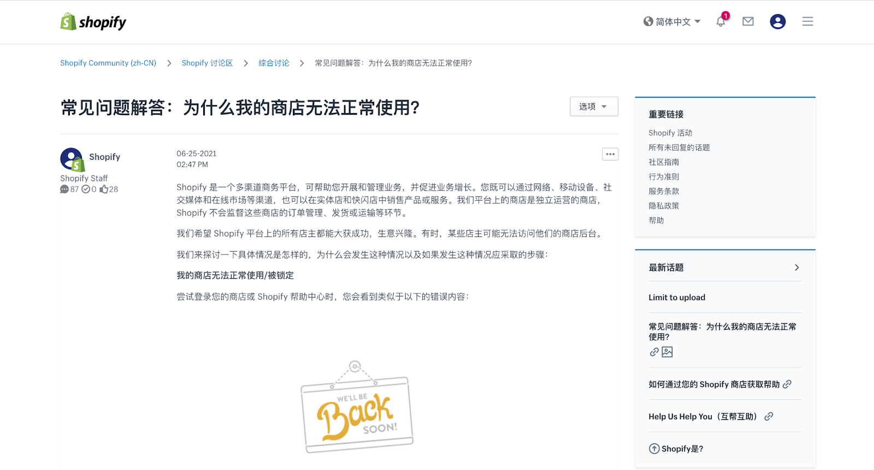Click the page title 常见问题解答：为什么我的商店无法正常使用?
Screen dimensions: 874x470
[x=240, y=108]
